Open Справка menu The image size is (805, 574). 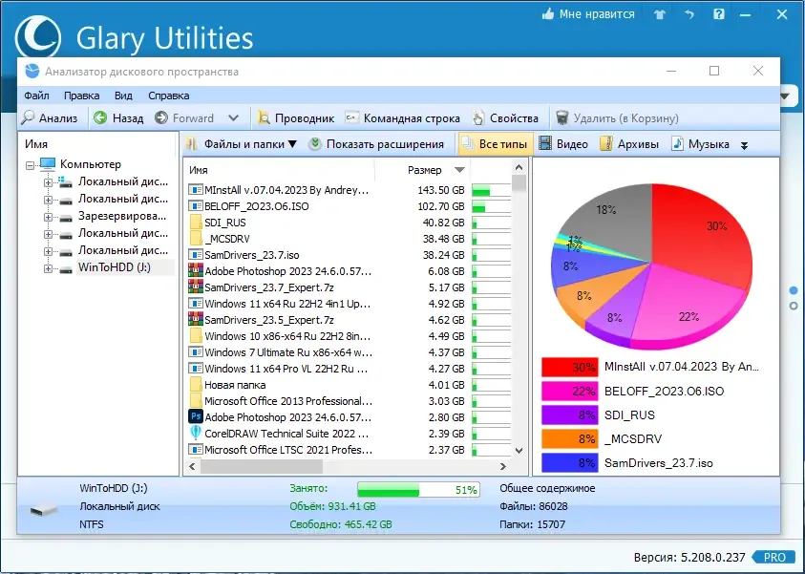[x=168, y=96]
